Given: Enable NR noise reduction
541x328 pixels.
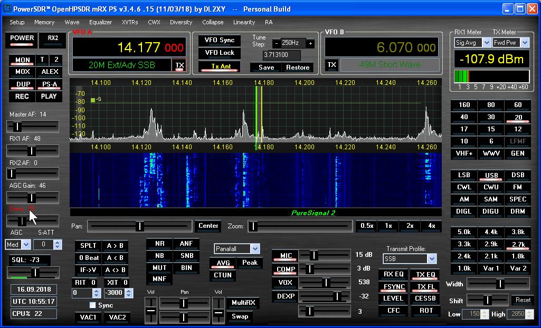Looking at the screenshot, I should click(159, 244).
